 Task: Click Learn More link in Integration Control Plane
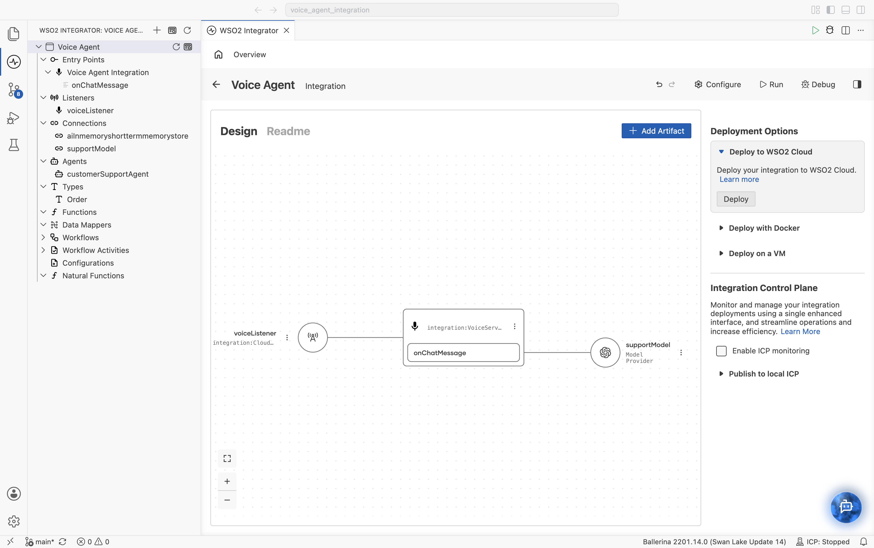pyautogui.click(x=800, y=331)
